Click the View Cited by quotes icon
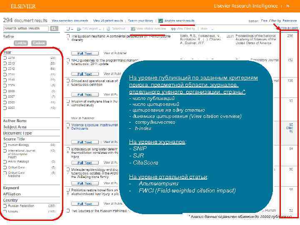The width and height of the screenshot is (300, 225). 173,29
